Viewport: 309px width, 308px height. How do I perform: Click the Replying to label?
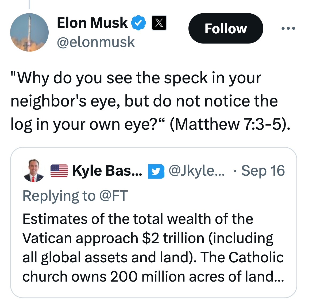[x=59, y=196]
